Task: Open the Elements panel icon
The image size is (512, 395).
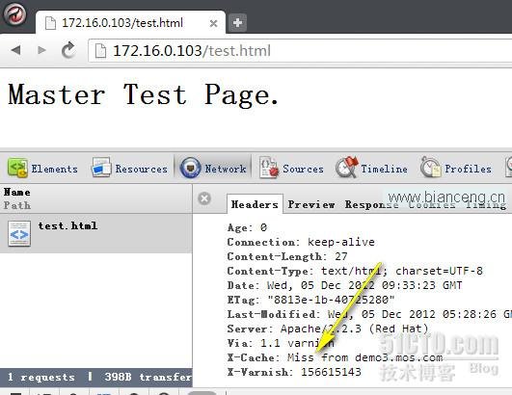Action: point(17,168)
